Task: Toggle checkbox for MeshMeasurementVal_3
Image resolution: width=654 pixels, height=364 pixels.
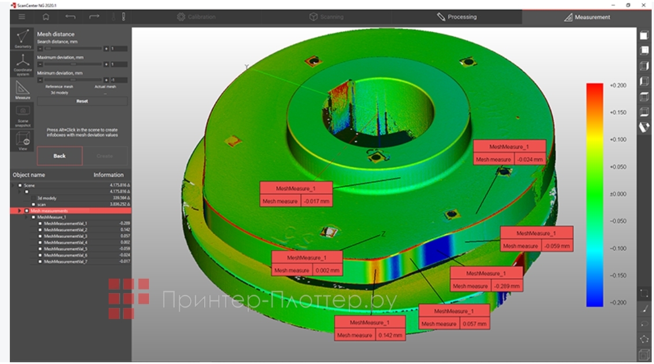Action: tap(40, 236)
